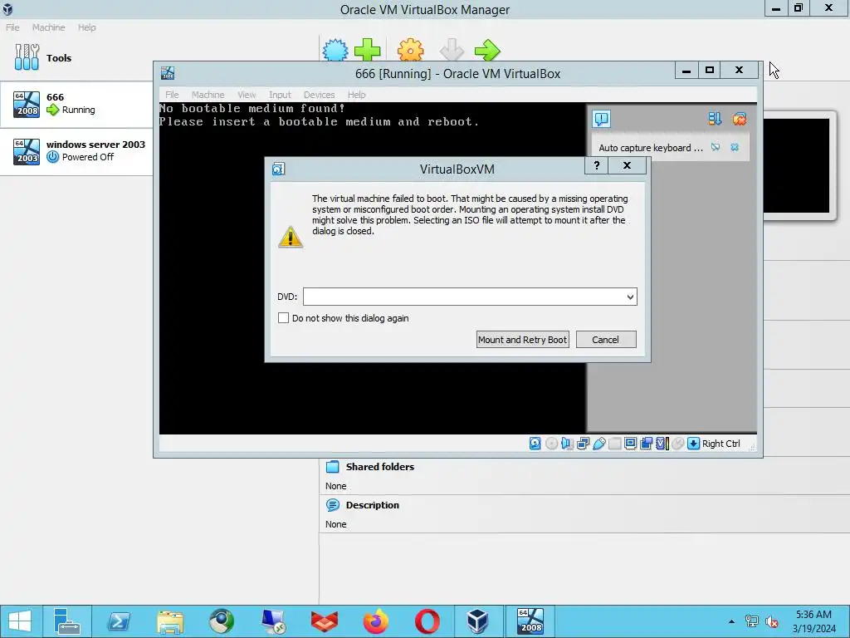Click the muted speaker tray icon

pyautogui.click(x=771, y=621)
